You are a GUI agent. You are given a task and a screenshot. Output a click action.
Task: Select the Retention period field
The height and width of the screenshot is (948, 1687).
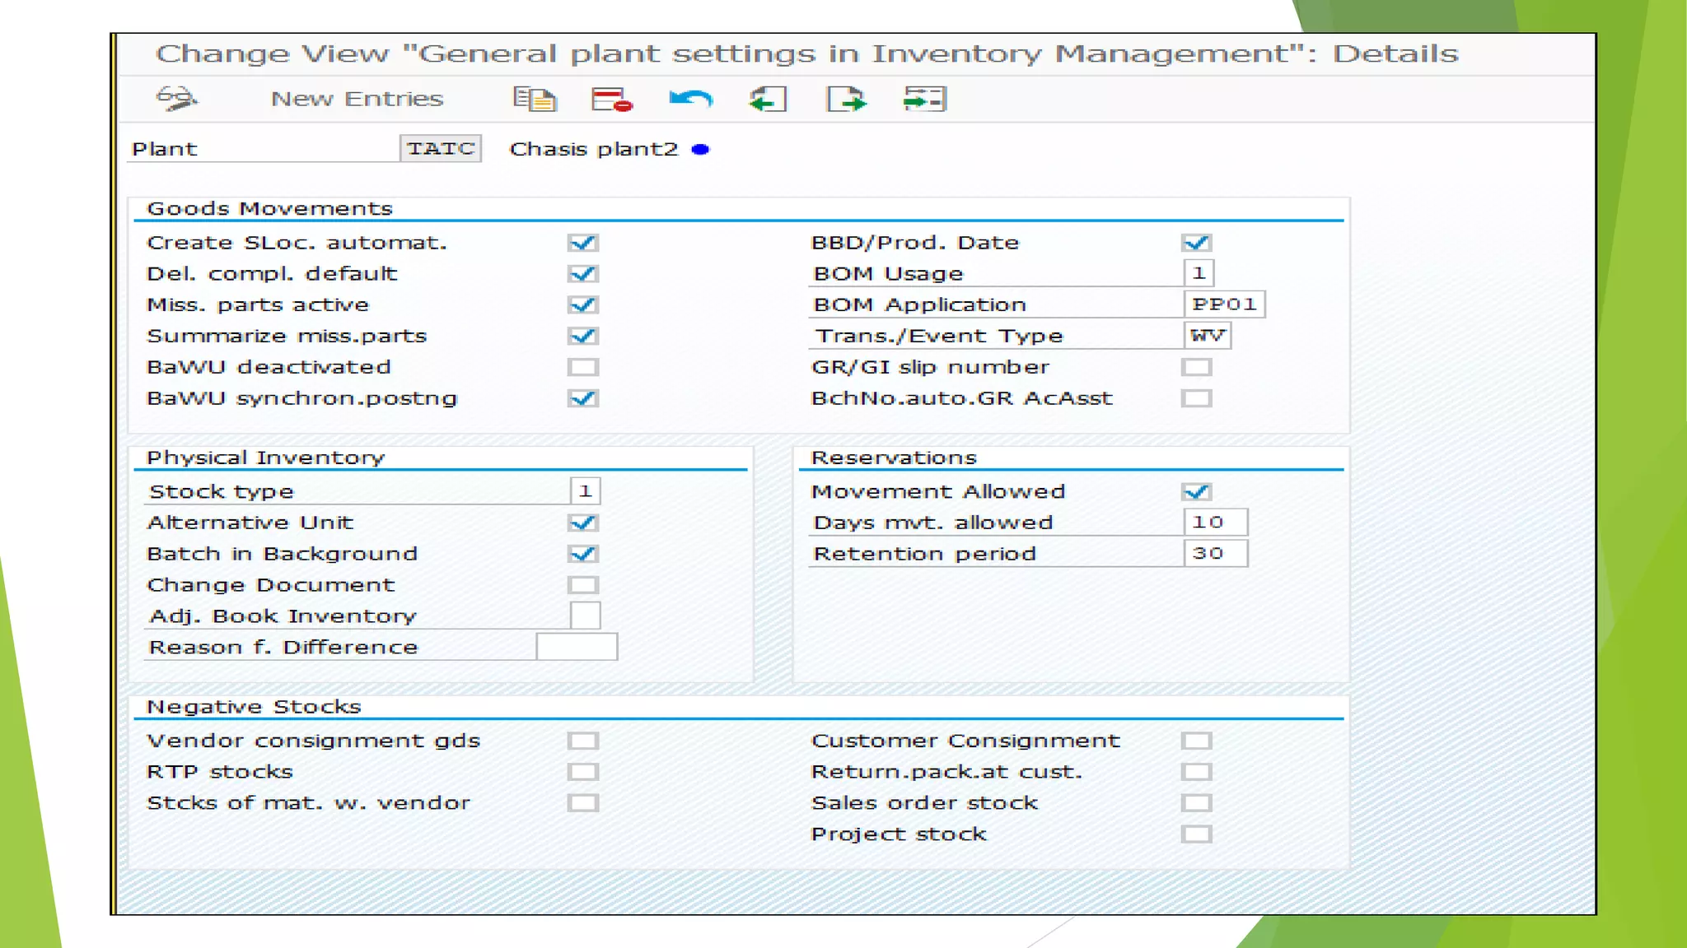point(1215,554)
